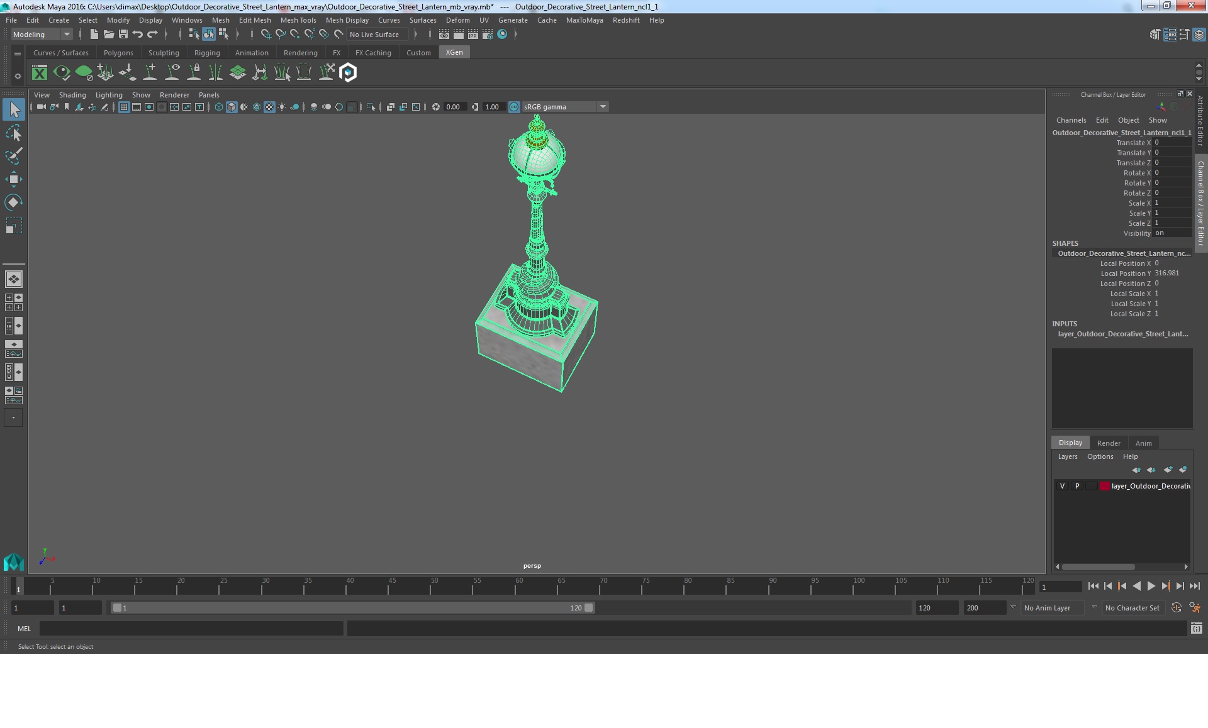Open the XGen window shelf icon
This screenshot has height=728, width=1208.
[x=40, y=73]
